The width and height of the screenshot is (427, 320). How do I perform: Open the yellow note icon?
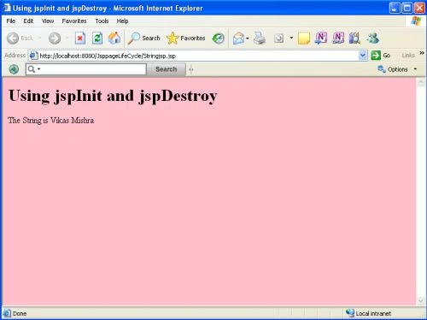point(304,39)
